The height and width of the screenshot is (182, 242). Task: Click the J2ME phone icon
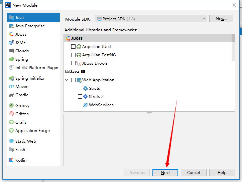click(11, 42)
